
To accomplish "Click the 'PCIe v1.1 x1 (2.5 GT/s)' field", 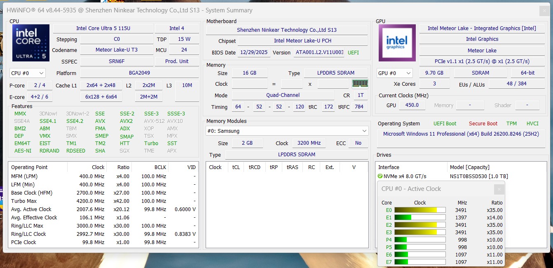I will click(x=482, y=61).
